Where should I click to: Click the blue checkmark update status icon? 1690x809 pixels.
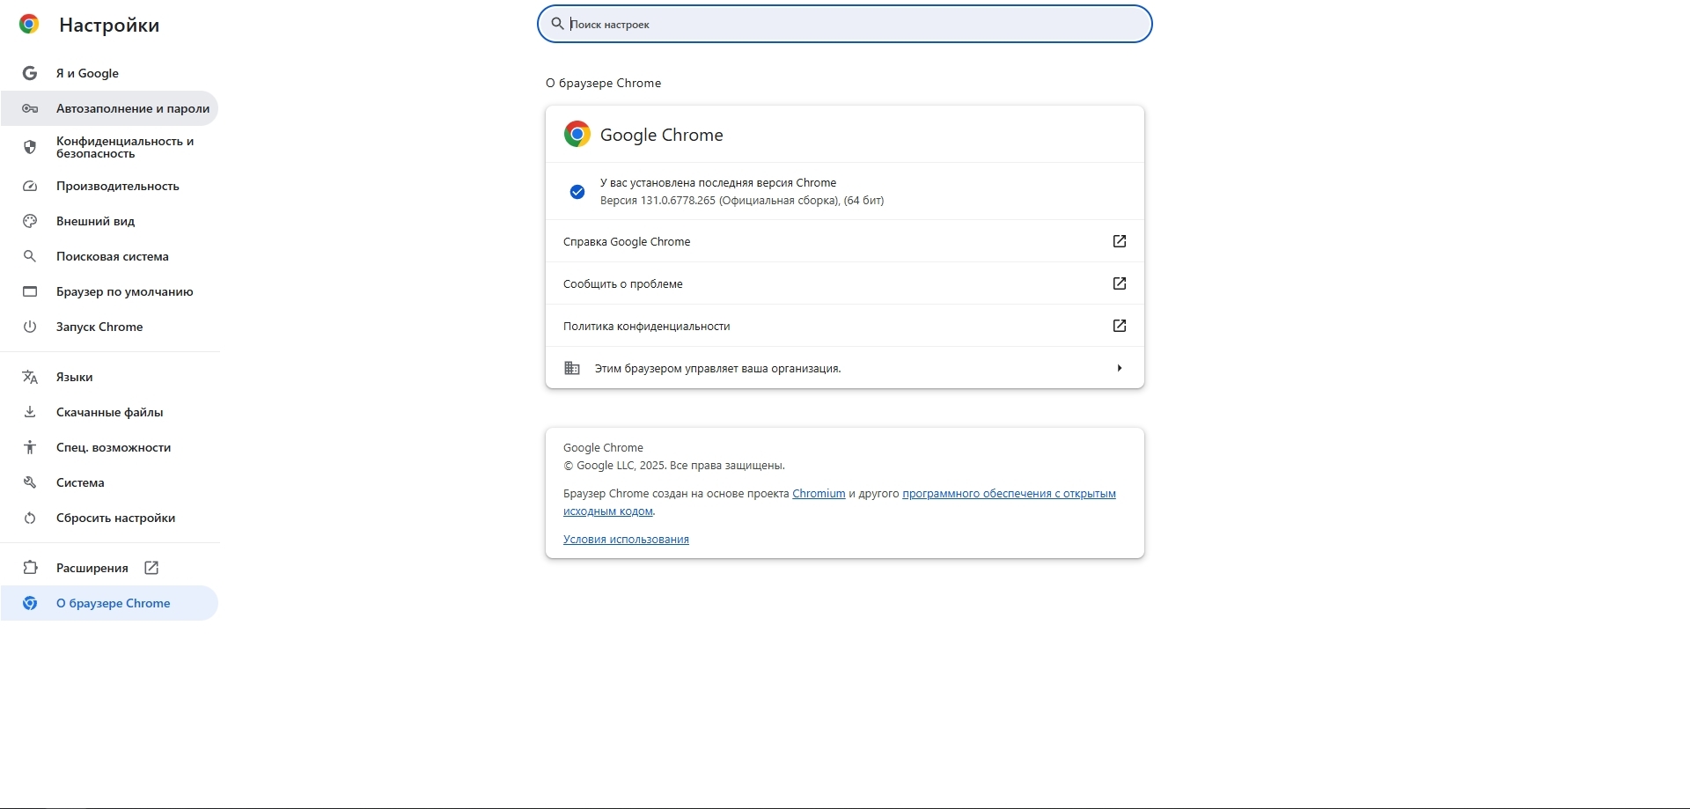pyautogui.click(x=577, y=192)
